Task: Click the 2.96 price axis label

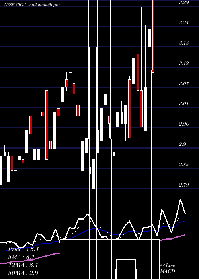Action: (184, 124)
